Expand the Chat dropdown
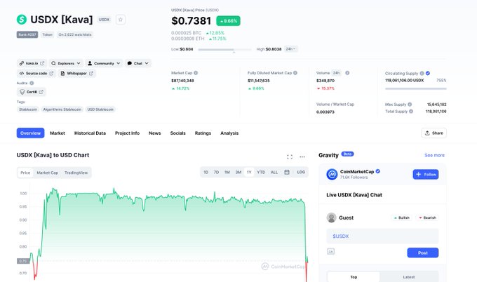 (x=137, y=63)
